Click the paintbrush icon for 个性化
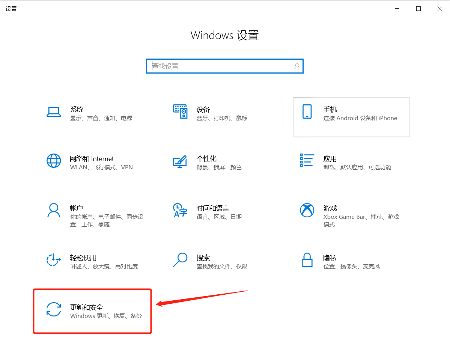 tap(180, 161)
